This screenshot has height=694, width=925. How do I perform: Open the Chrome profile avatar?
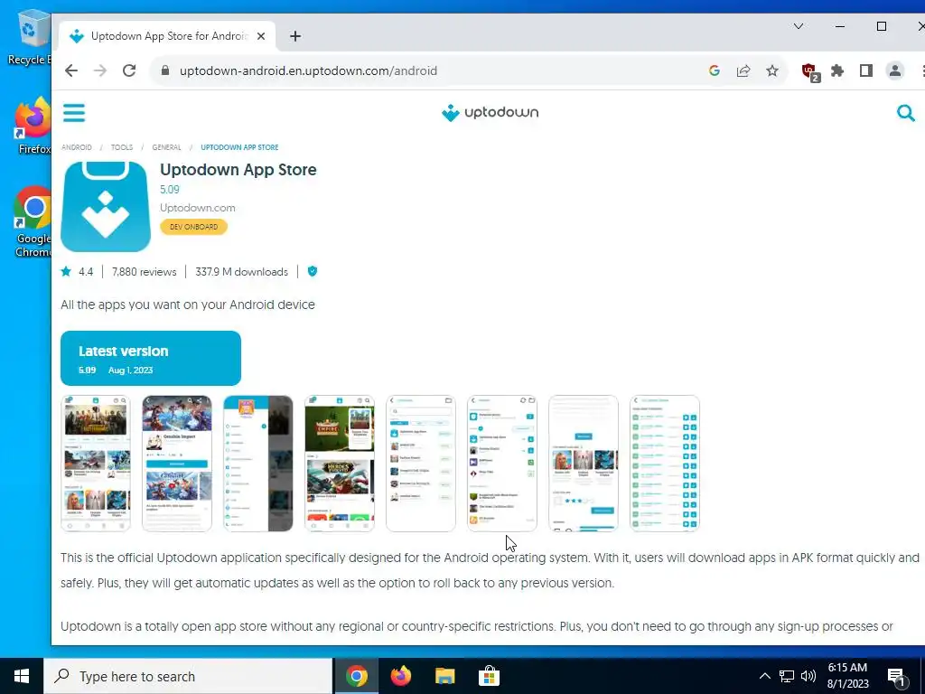pos(895,70)
